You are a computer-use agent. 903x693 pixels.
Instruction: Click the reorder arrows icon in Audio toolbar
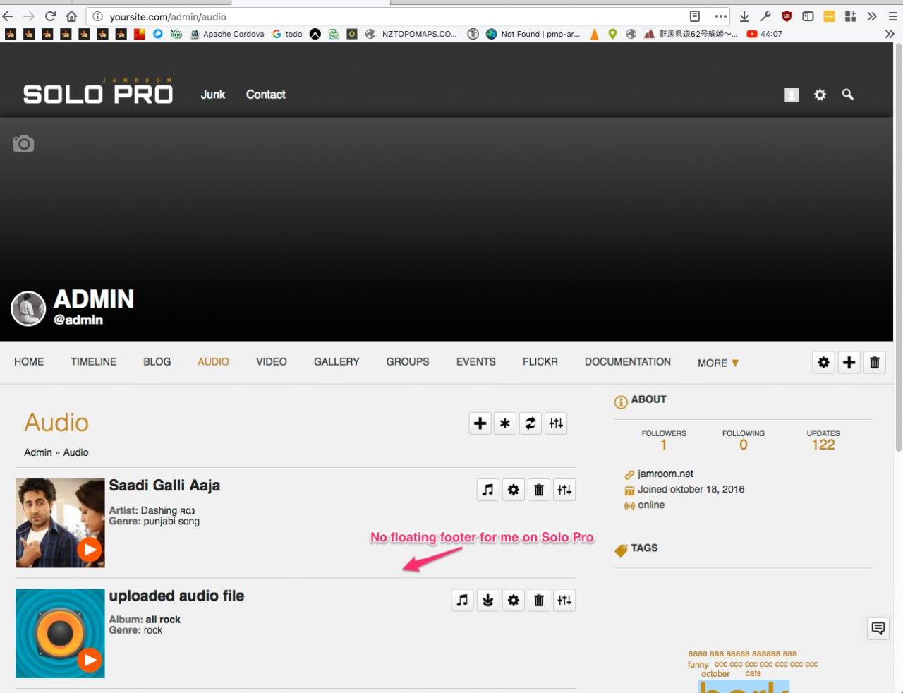point(531,423)
